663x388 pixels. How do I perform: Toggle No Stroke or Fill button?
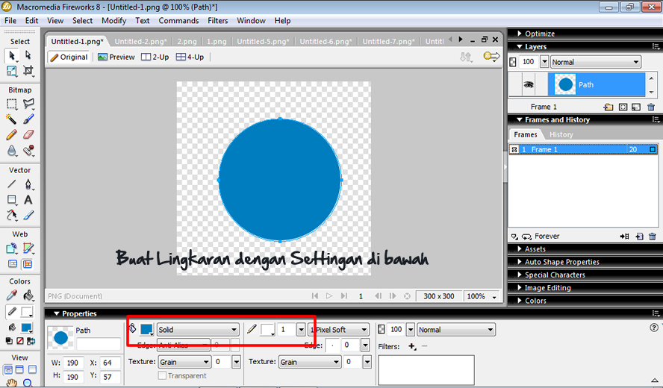(x=20, y=341)
